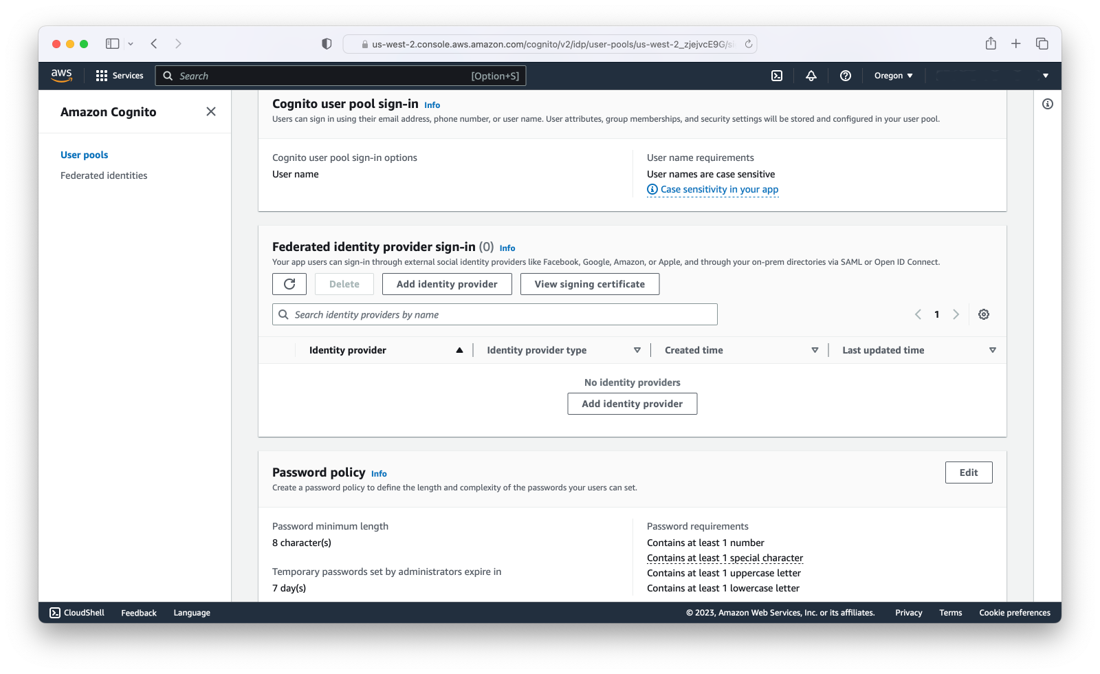The width and height of the screenshot is (1100, 674).
Task: Reload the page from address bar
Action: click(749, 44)
